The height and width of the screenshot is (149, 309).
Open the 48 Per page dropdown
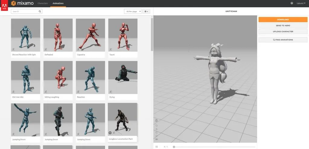[133, 11]
